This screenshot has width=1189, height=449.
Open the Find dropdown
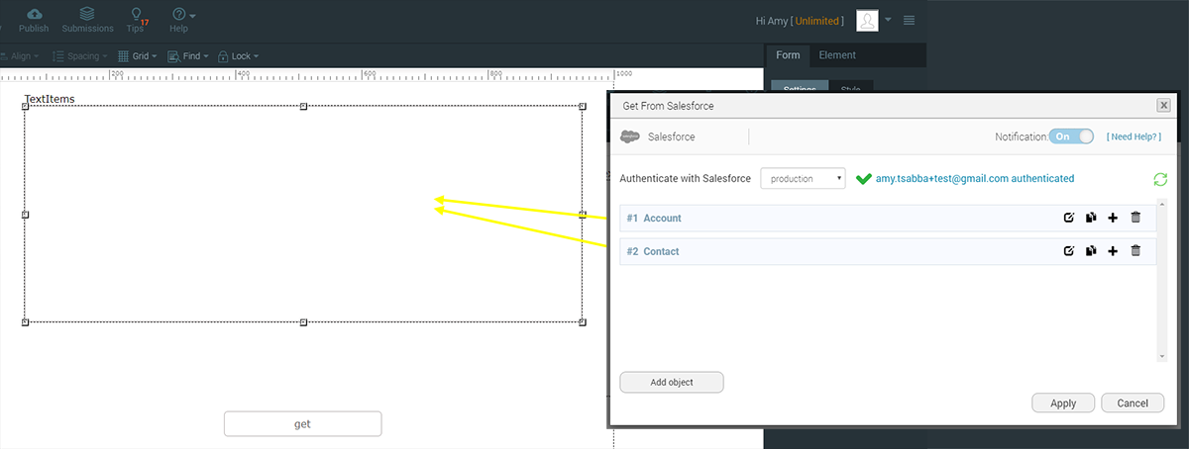point(189,56)
